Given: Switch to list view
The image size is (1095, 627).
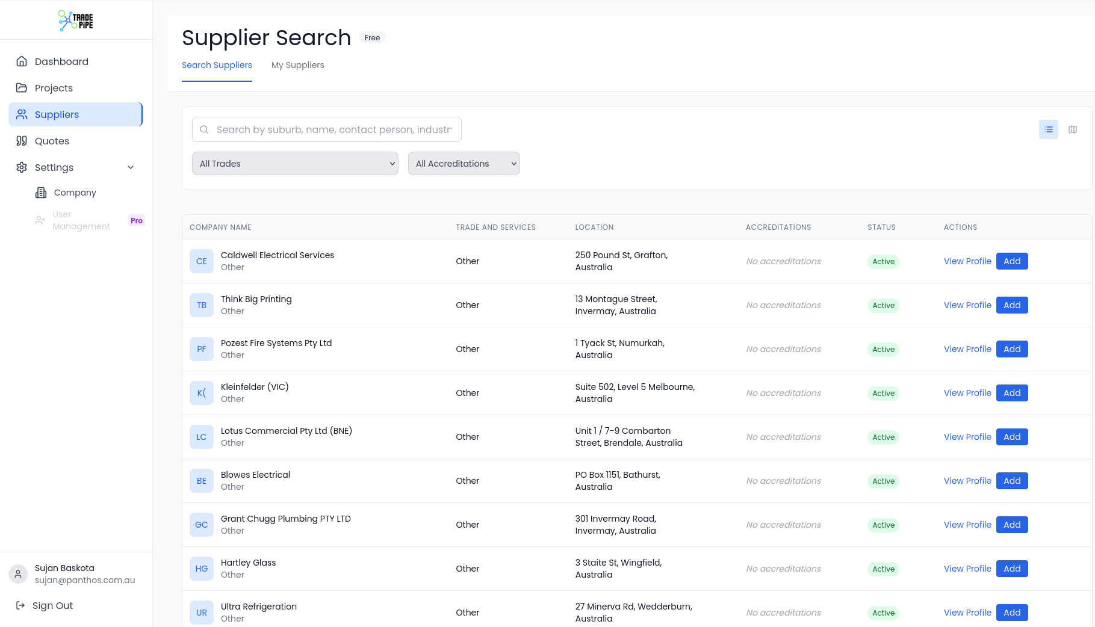Looking at the screenshot, I should tap(1048, 129).
